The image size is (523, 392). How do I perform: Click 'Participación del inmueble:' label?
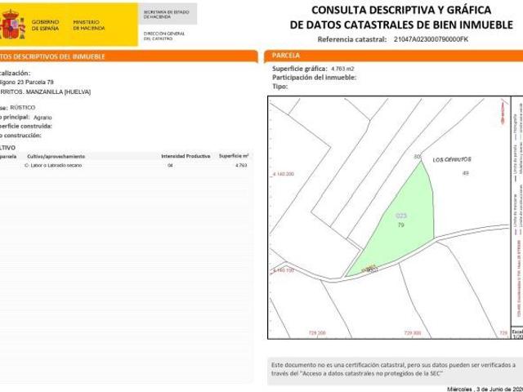[x=314, y=78]
